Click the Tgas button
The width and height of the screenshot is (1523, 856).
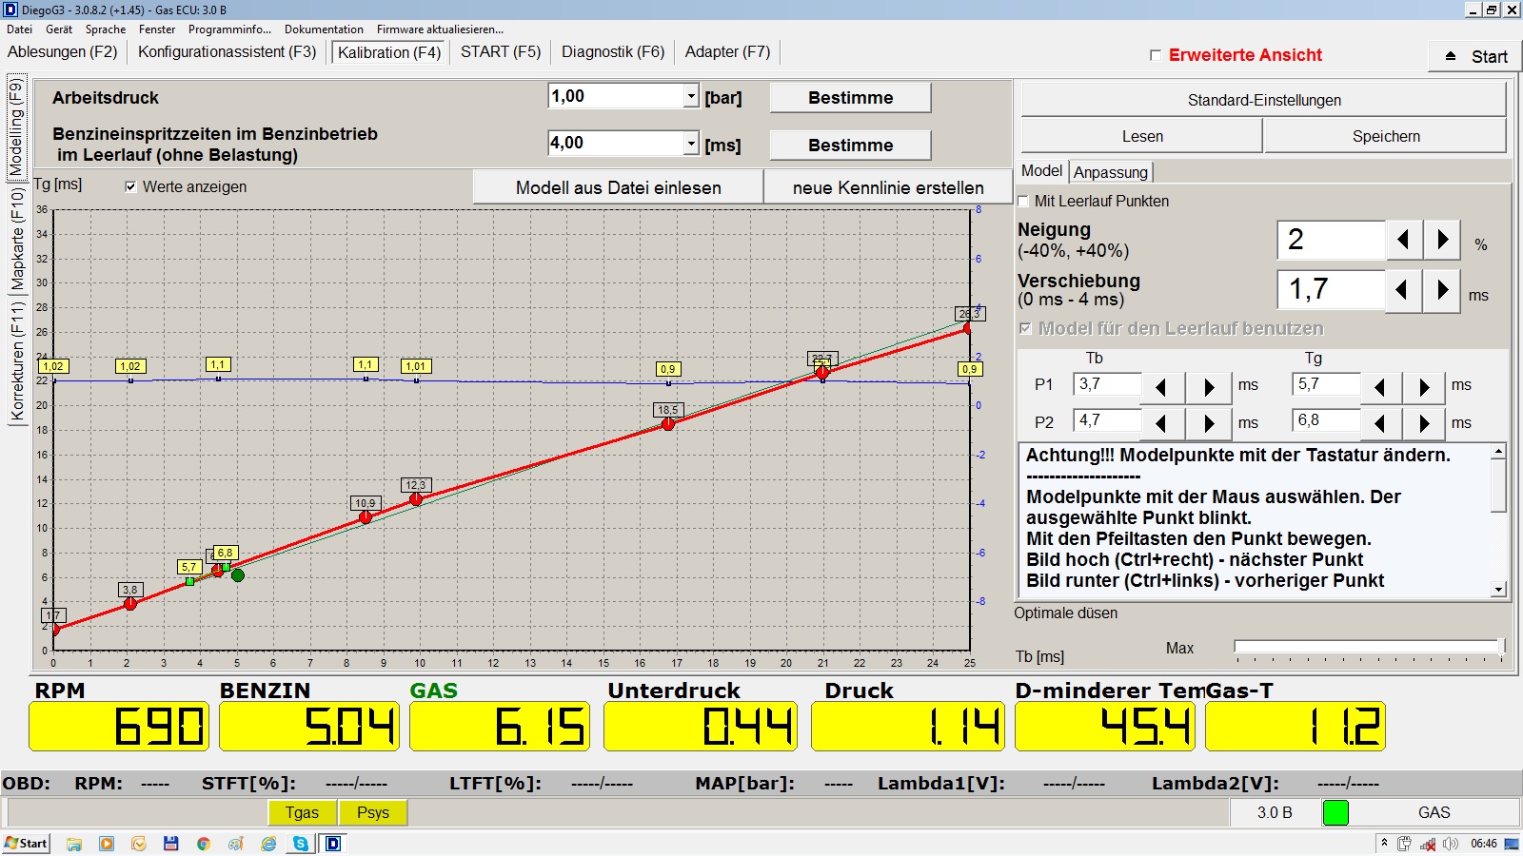click(x=302, y=812)
